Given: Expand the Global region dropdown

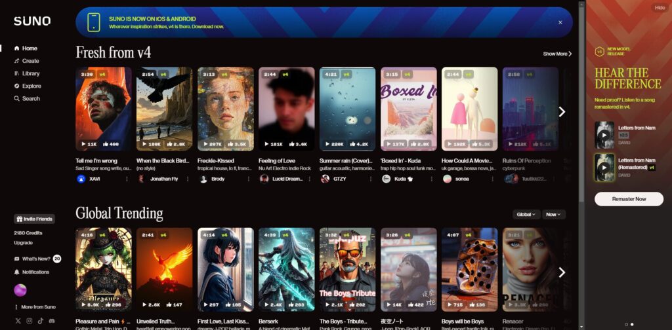Looking at the screenshot, I should 526,214.
